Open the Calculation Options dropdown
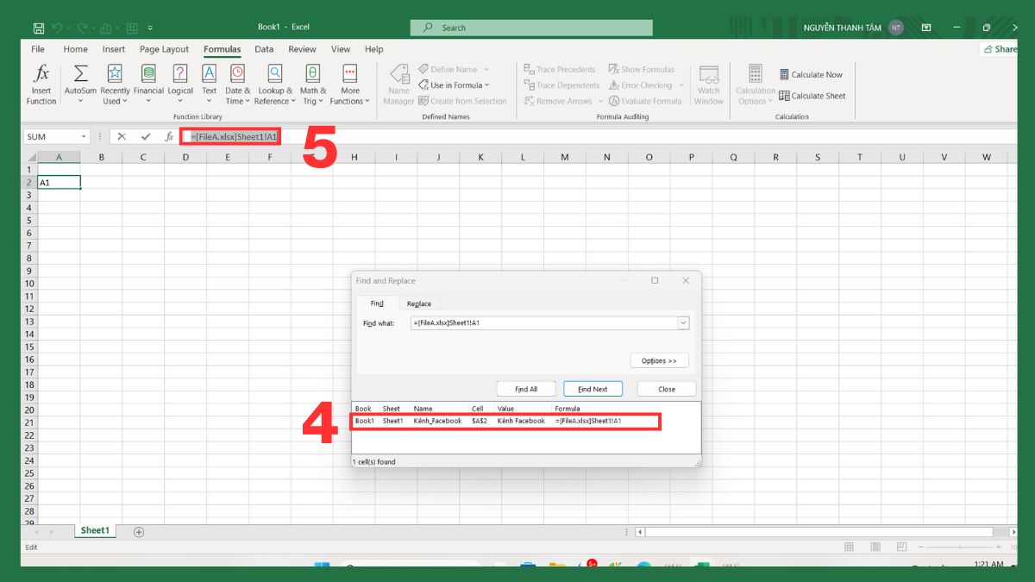Screen dimensions: 1035x582 (x=756, y=84)
